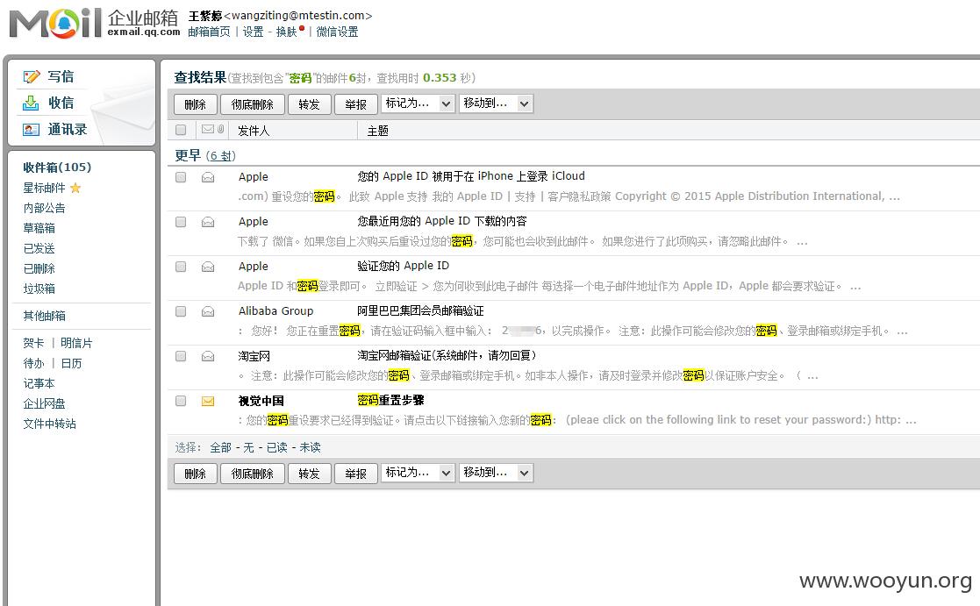Click opened envelope icon for iCloud login email

pos(208,177)
